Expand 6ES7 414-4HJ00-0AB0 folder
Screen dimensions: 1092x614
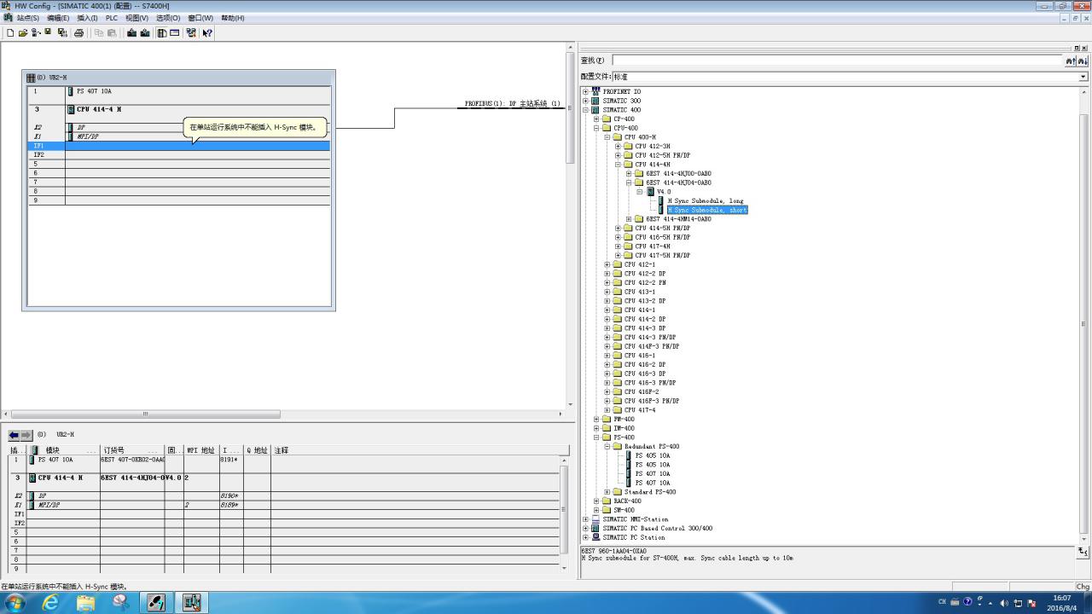[629, 174]
